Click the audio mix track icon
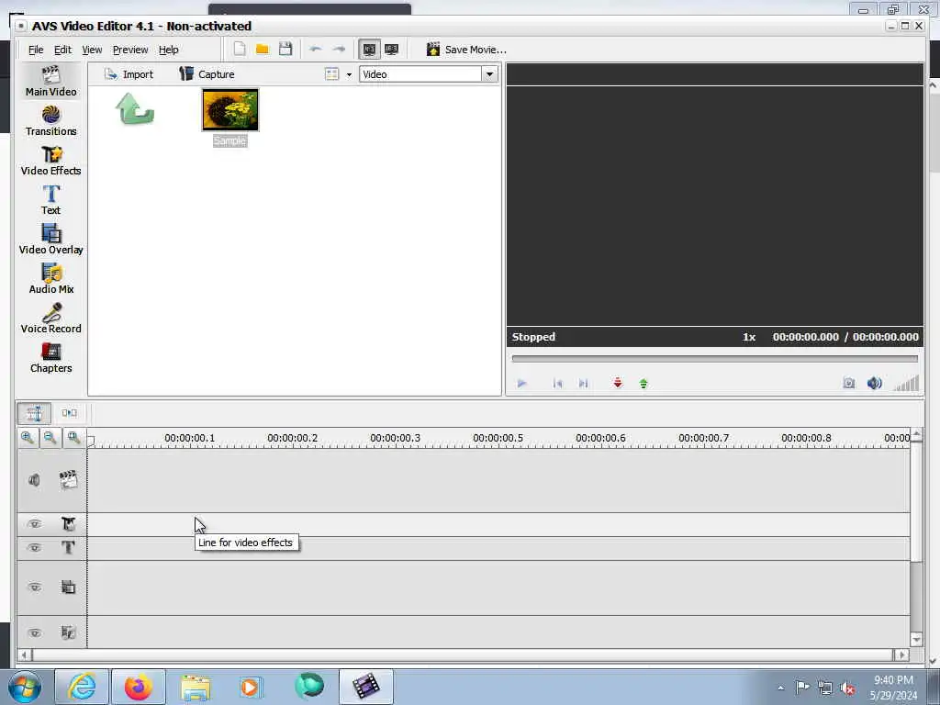This screenshot has height=705, width=940. coord(68,632)
